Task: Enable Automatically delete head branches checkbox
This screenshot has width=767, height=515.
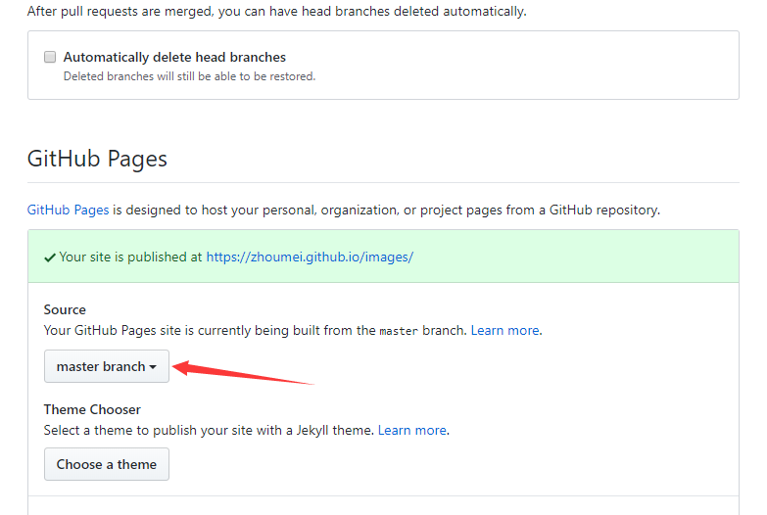Action: coord(50,57)
